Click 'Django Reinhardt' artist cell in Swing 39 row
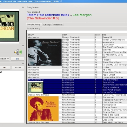Image resolution: width=127 pixels, height=127 pixels. (x=71, y=37)
